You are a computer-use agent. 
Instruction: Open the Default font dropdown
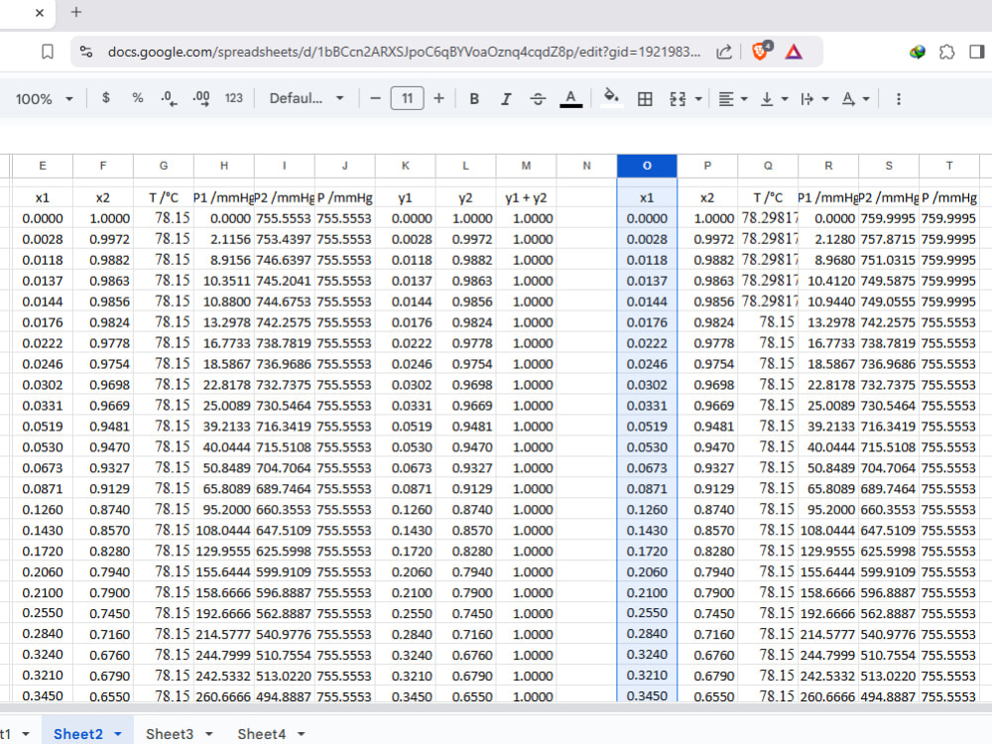click(x=307, y=98)
